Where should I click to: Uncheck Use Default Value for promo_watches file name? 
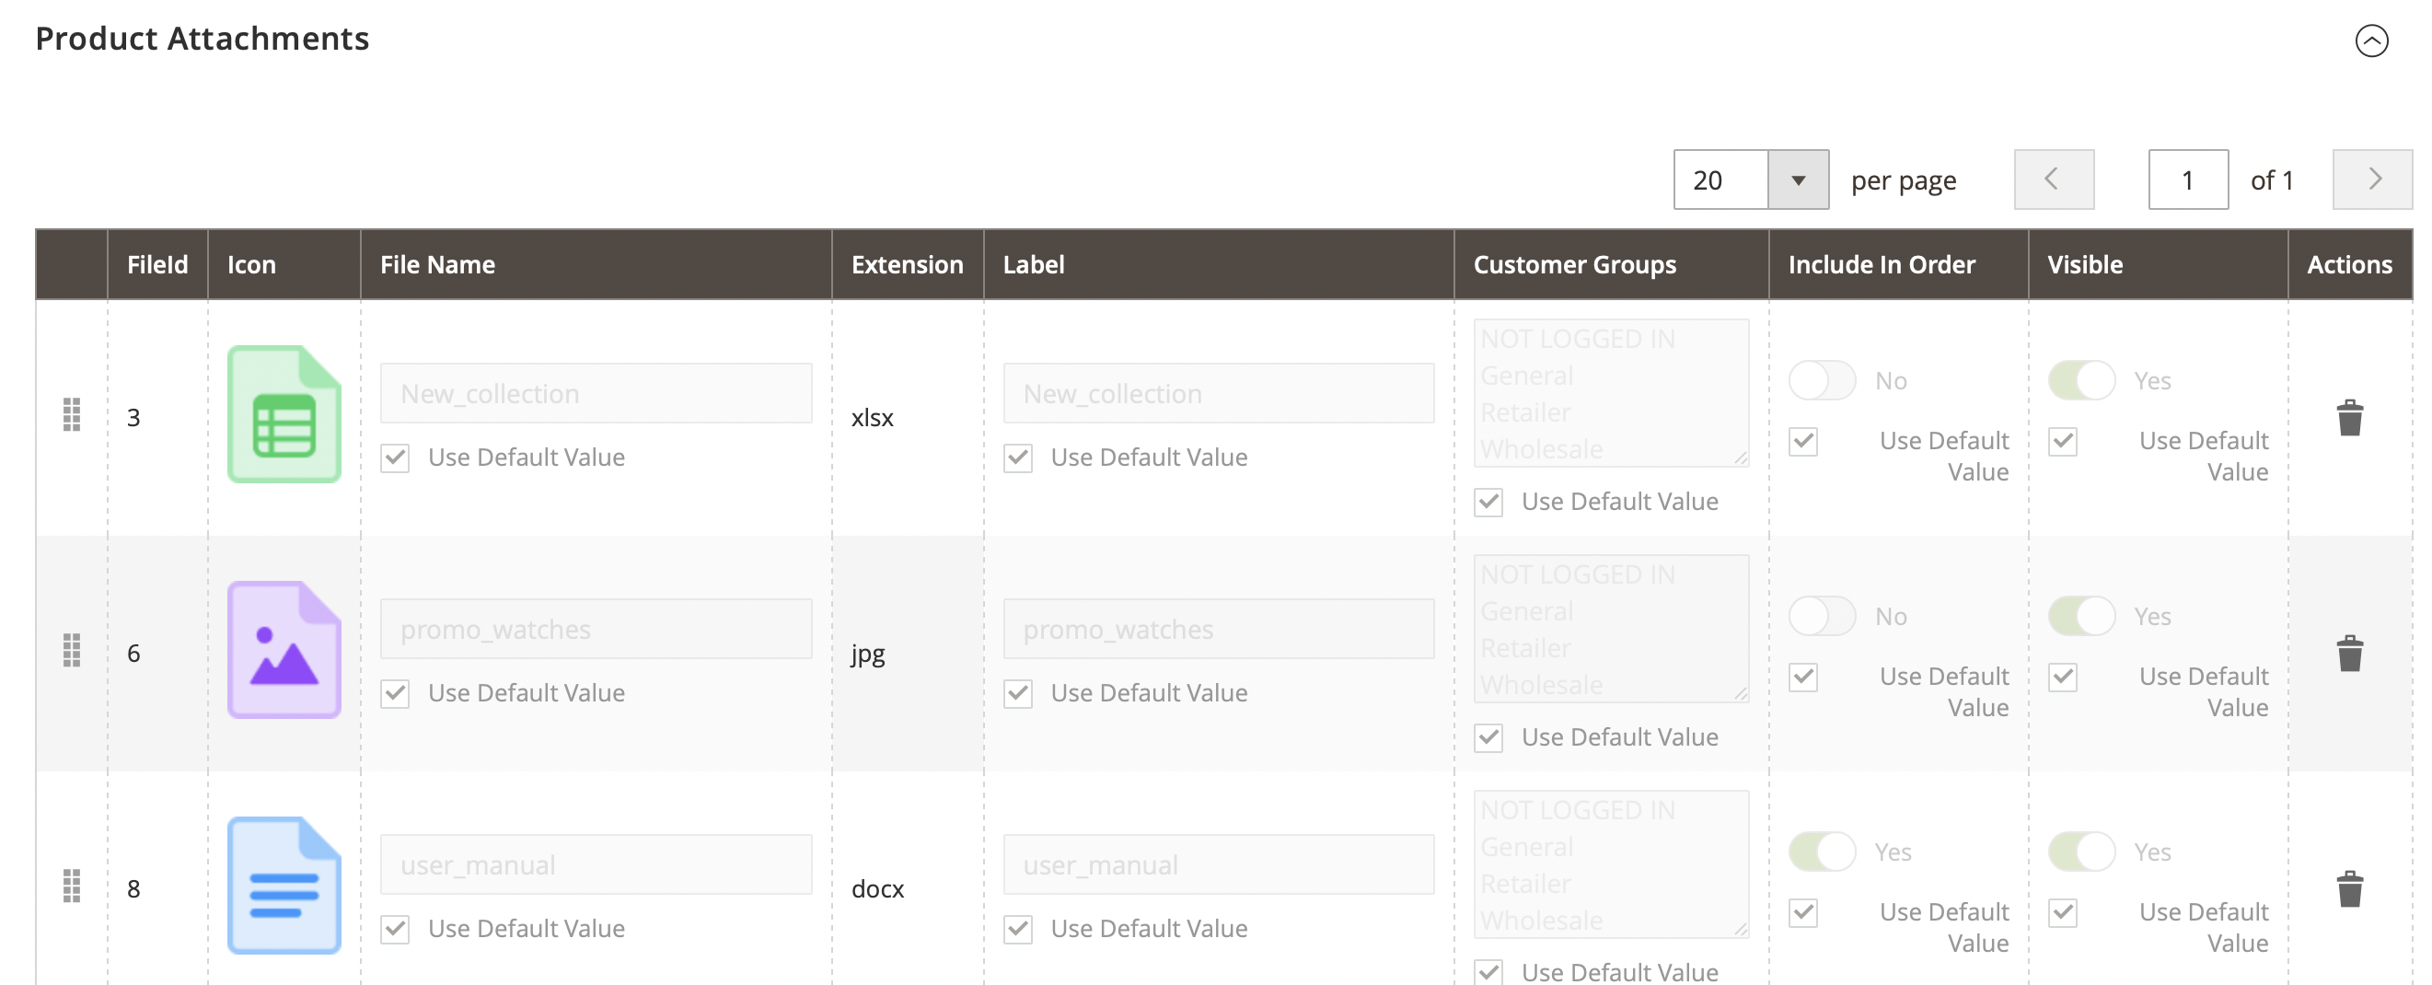395,694
